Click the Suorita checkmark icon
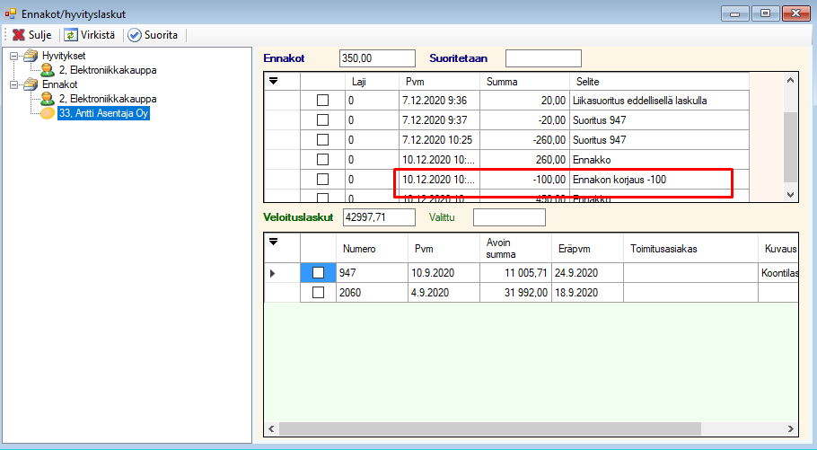This screenshot has width=817, height=450. pyautogui.click(x=135, y=35)
